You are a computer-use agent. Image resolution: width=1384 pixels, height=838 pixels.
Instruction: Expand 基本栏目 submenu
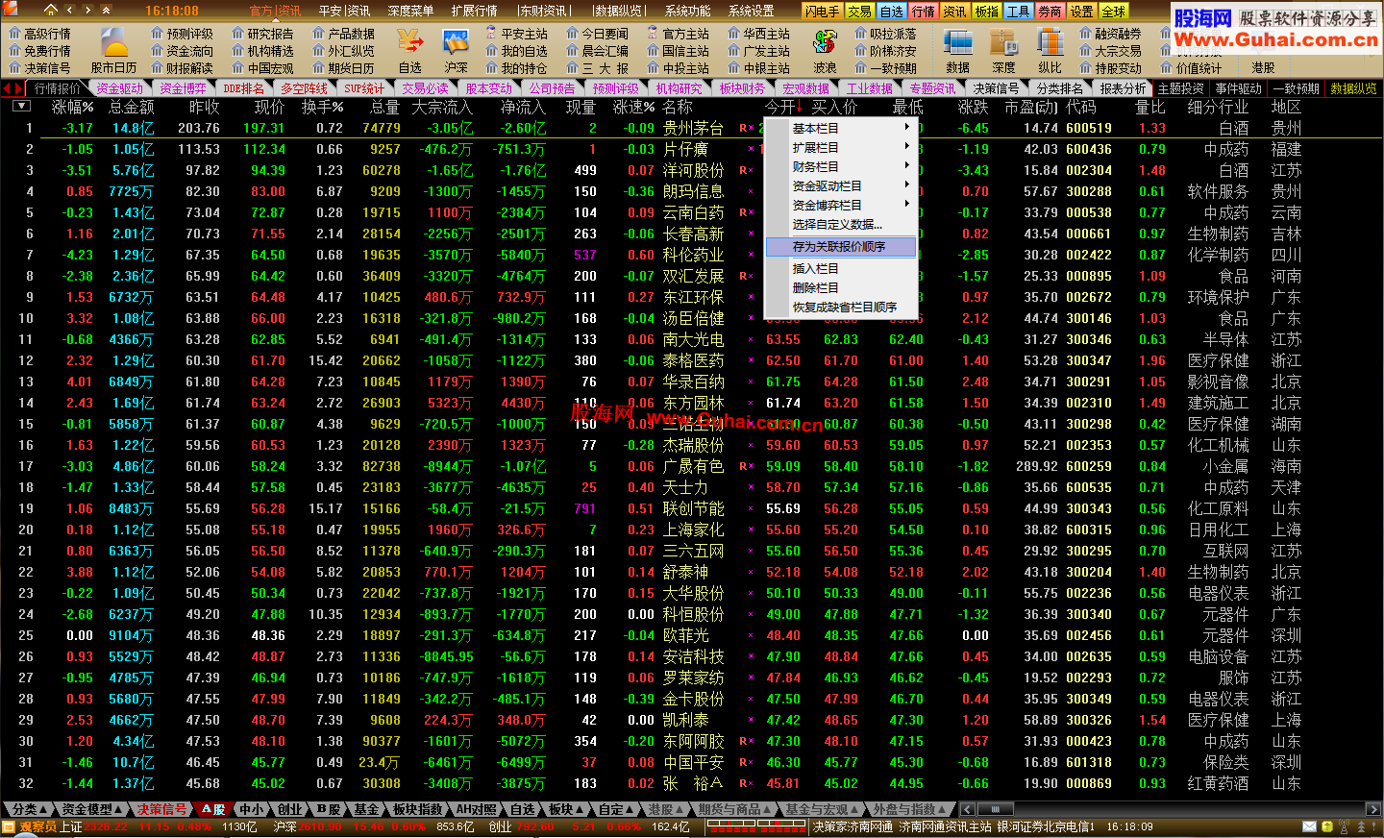click(841, 128)
